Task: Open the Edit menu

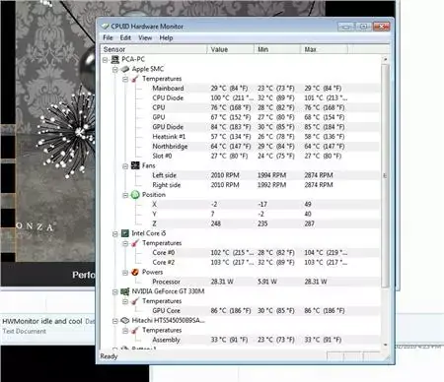Action: (x=125, y=37)
